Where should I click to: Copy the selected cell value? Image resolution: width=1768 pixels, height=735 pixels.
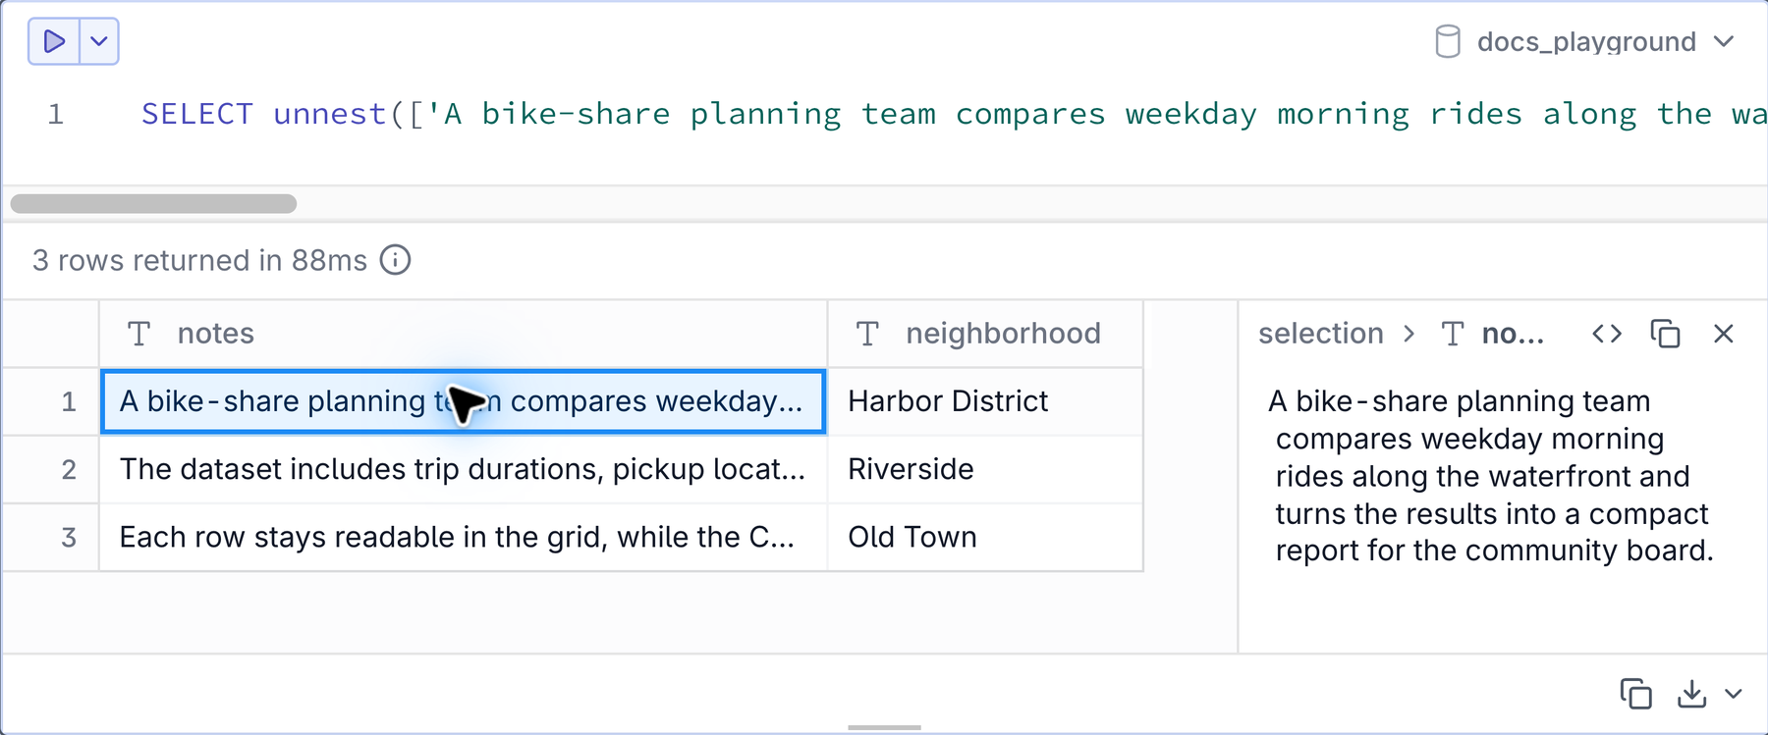pos(1665,334)
